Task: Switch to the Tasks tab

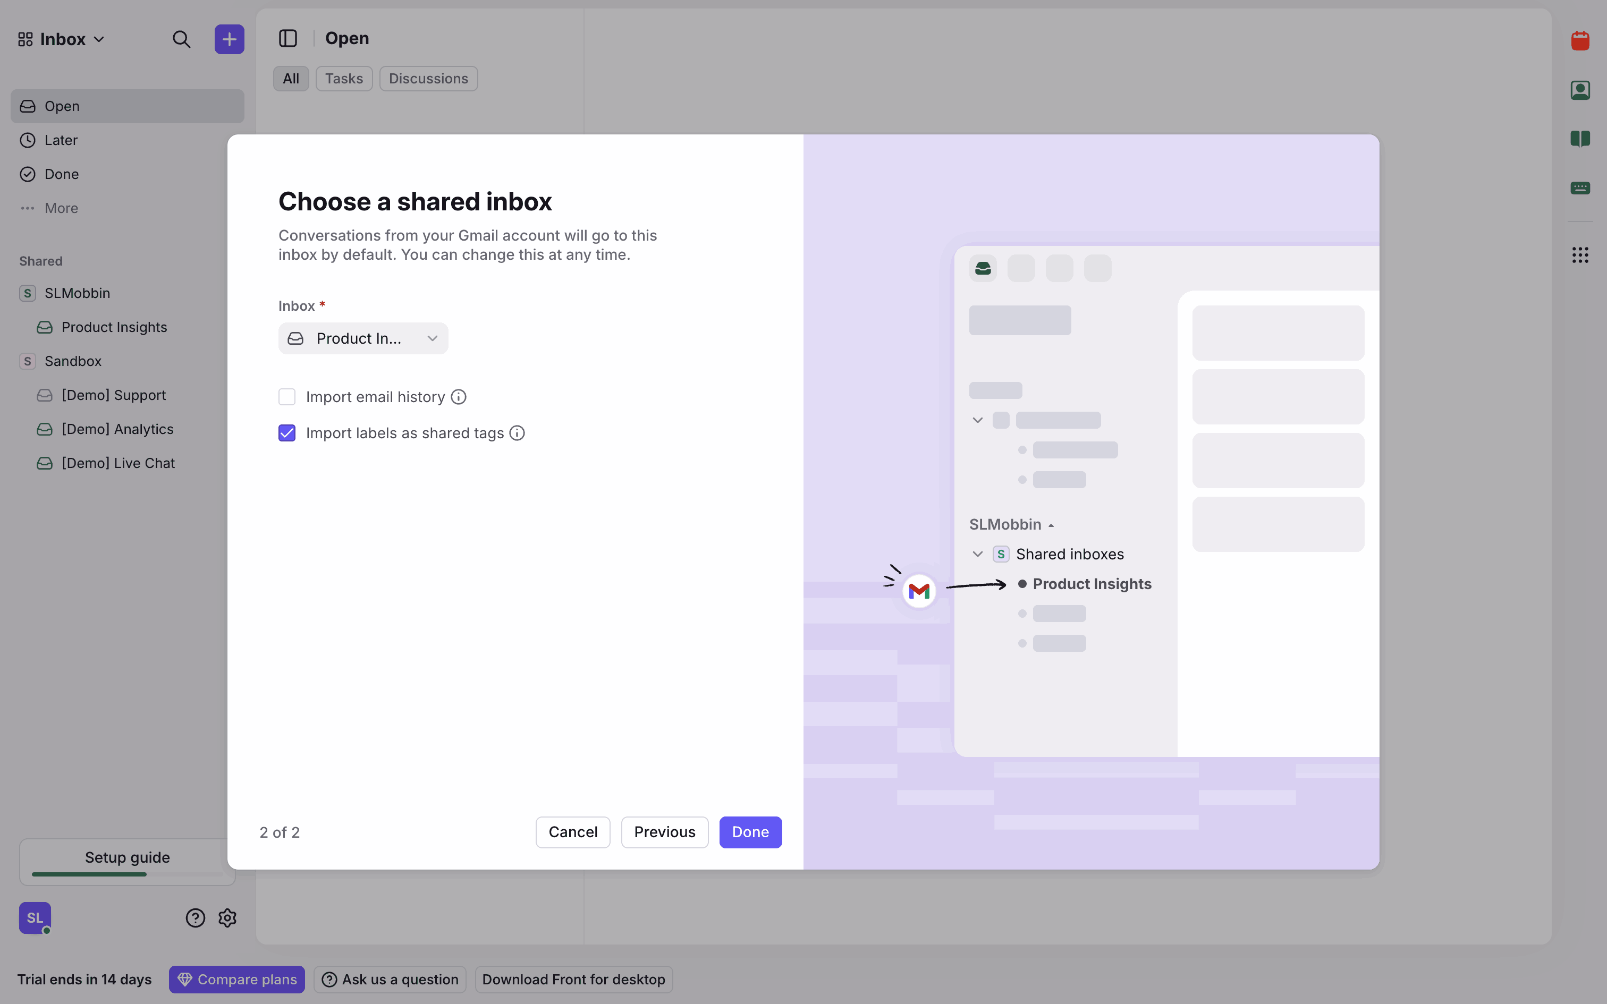Action: pos(343,79)
